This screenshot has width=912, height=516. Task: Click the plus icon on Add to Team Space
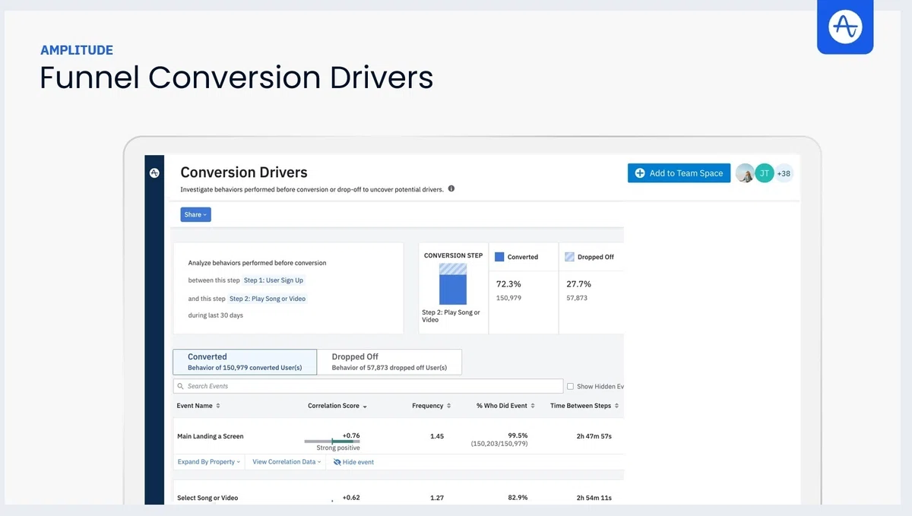(640, 173)
